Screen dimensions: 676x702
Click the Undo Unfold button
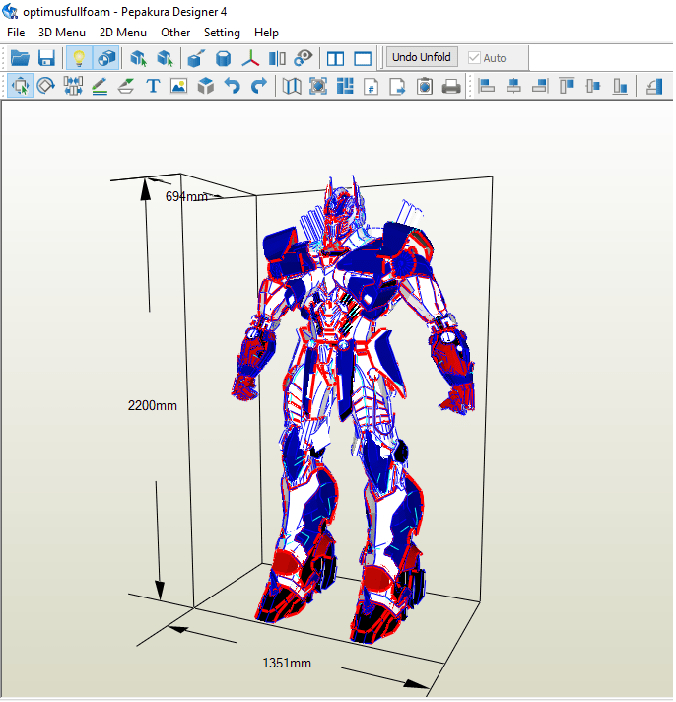click(422, 58)
